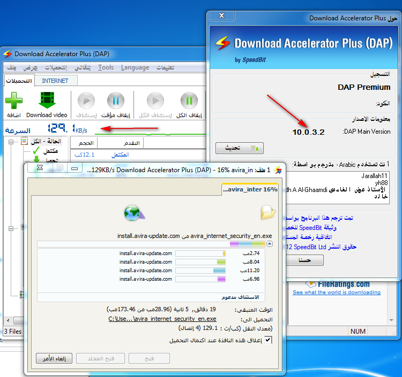Click the 8.04 MB connection progress bar

[200, 262]
